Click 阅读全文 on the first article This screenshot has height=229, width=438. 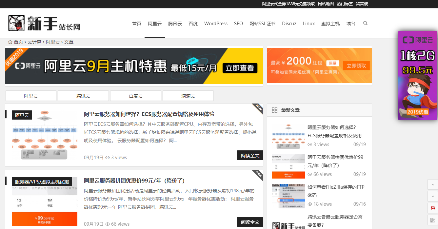pyautogui.click(x=250, y=155)
